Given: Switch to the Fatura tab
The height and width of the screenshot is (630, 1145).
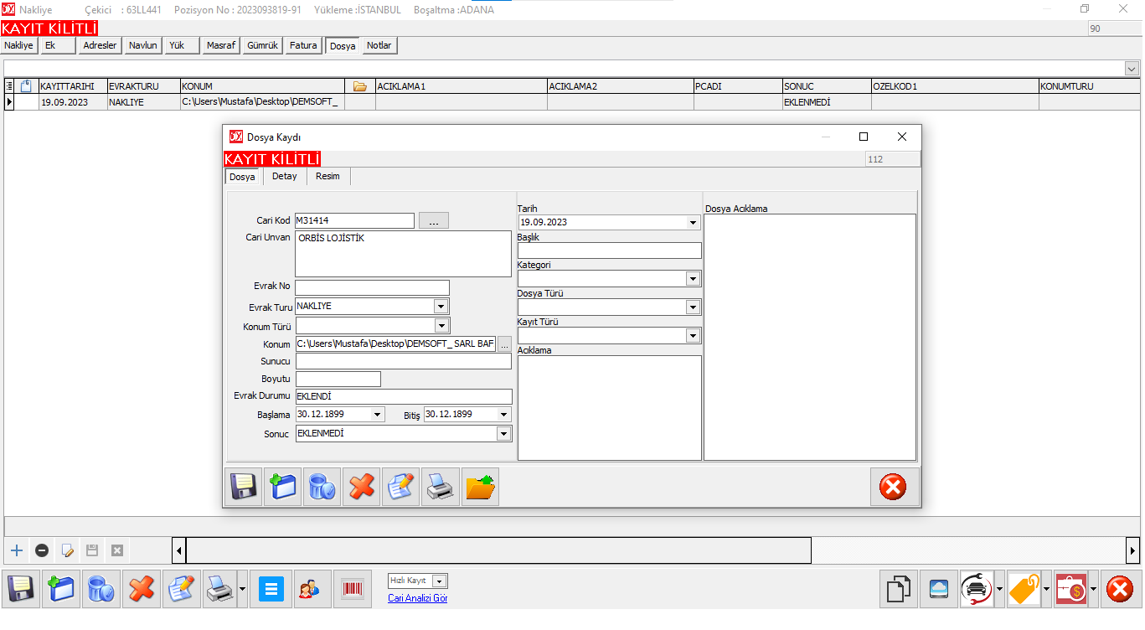Looking at the screenshot, I should tap(303, 46).
